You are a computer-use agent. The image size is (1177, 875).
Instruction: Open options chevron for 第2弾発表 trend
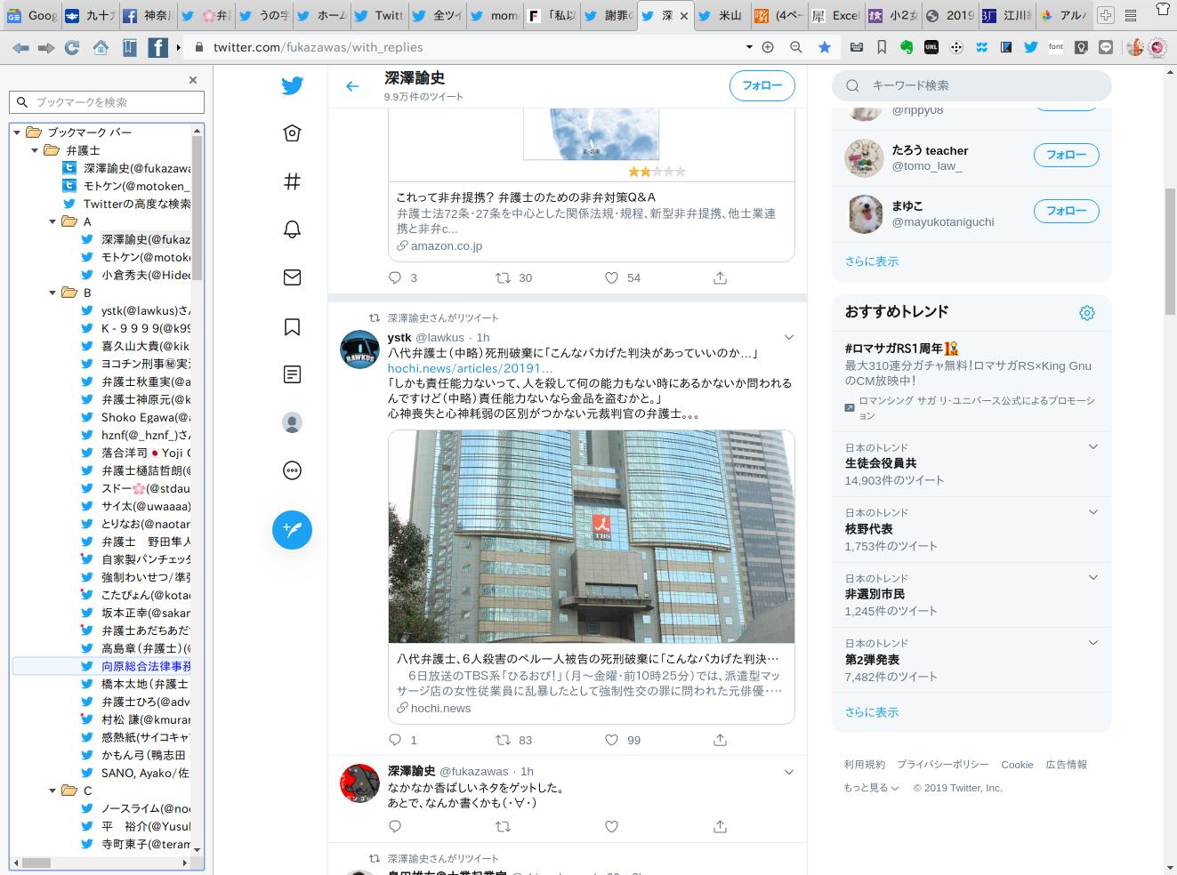point(1093,643)
